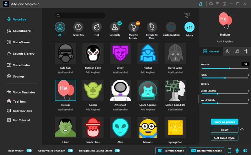Add keybind for Goblin voice
The width and height of the screenshot is (251, 155).
click(93, 110)
